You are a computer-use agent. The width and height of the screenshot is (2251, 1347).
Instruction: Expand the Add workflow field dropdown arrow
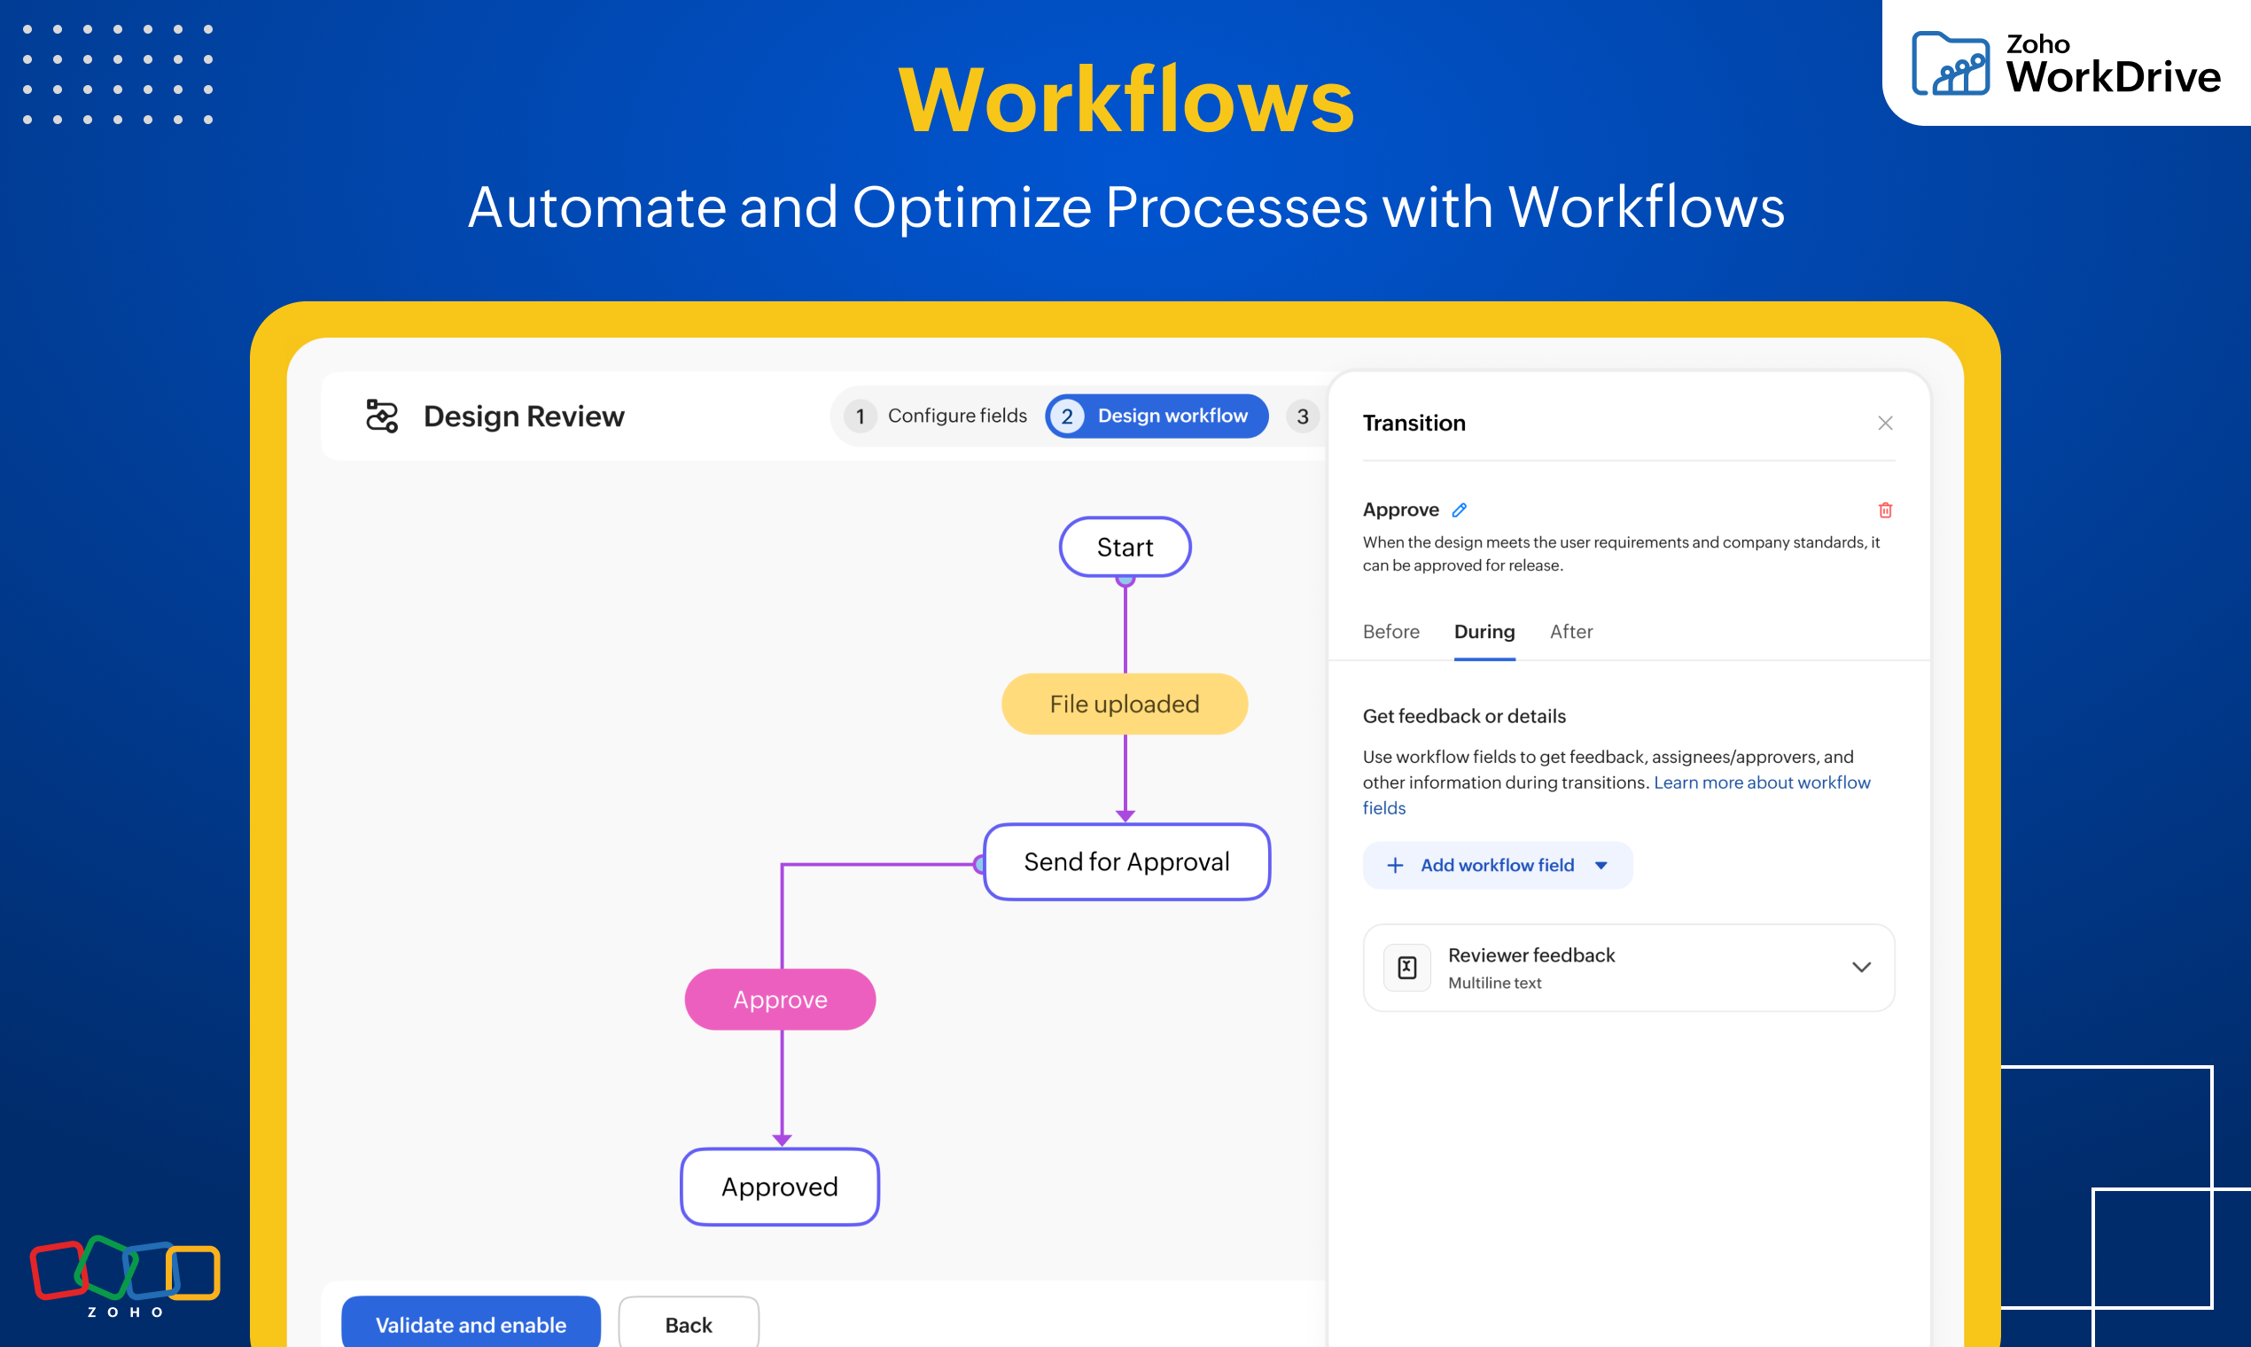click(1602, 865)
